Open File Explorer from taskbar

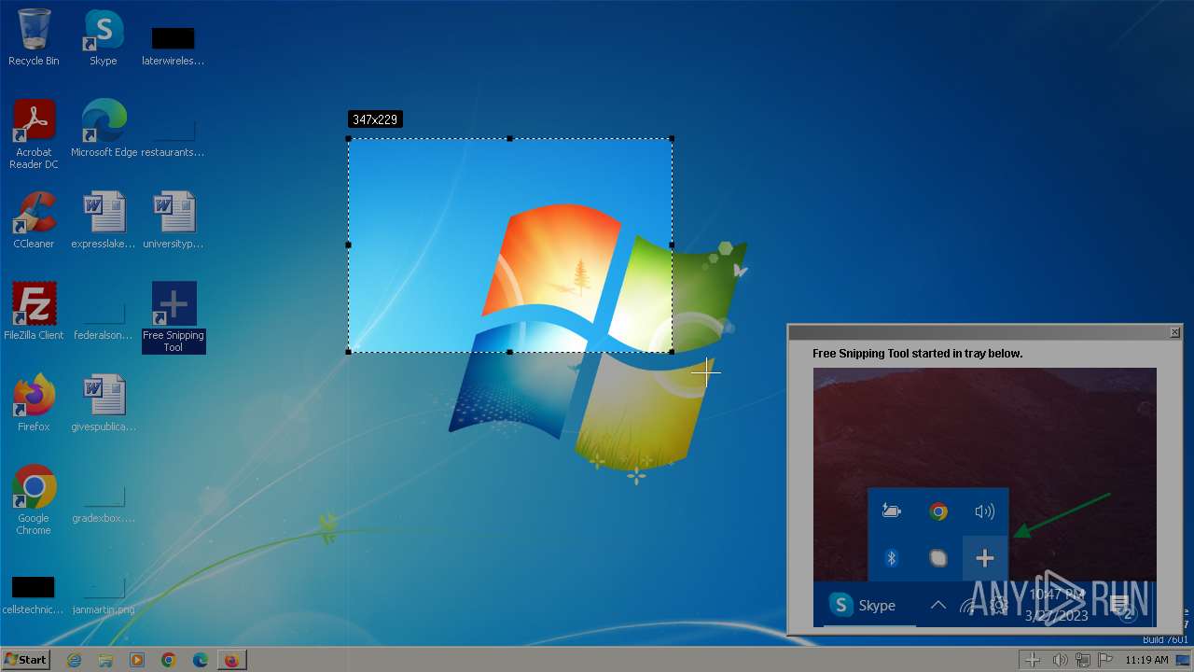click(x=105, y=660)
